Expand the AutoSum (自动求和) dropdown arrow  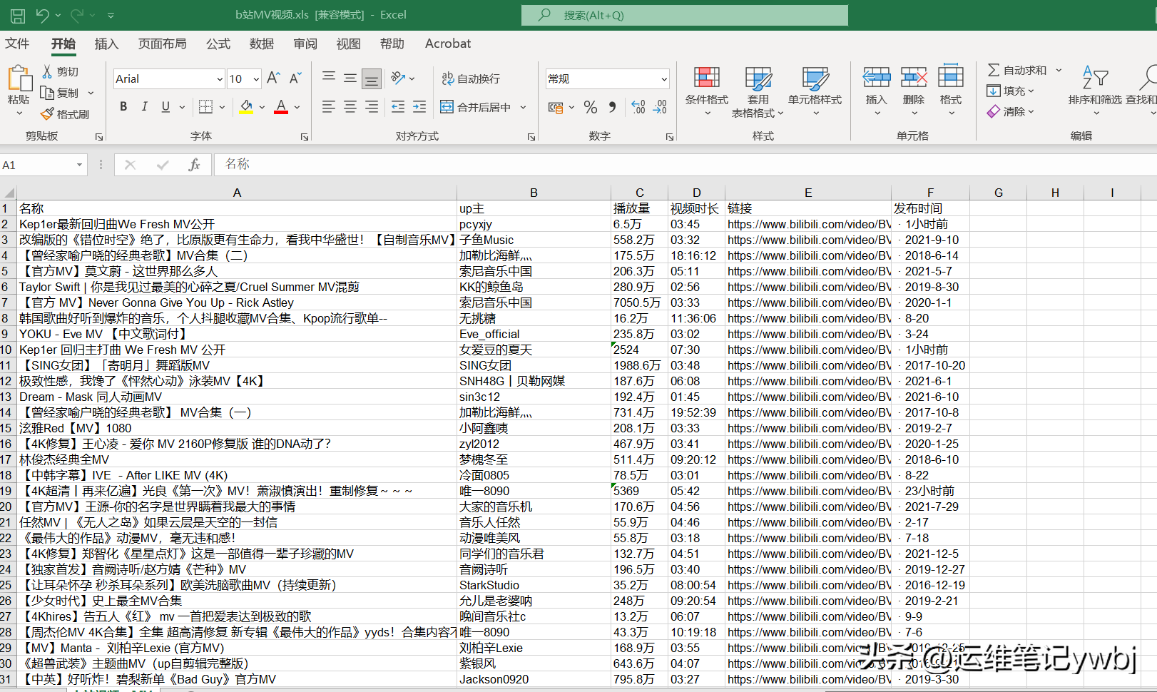pyautogui.click(x=1059, y=70)
